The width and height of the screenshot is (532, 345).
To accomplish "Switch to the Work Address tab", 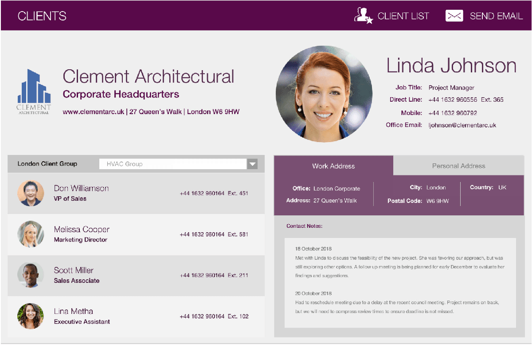I will [333, 166].
